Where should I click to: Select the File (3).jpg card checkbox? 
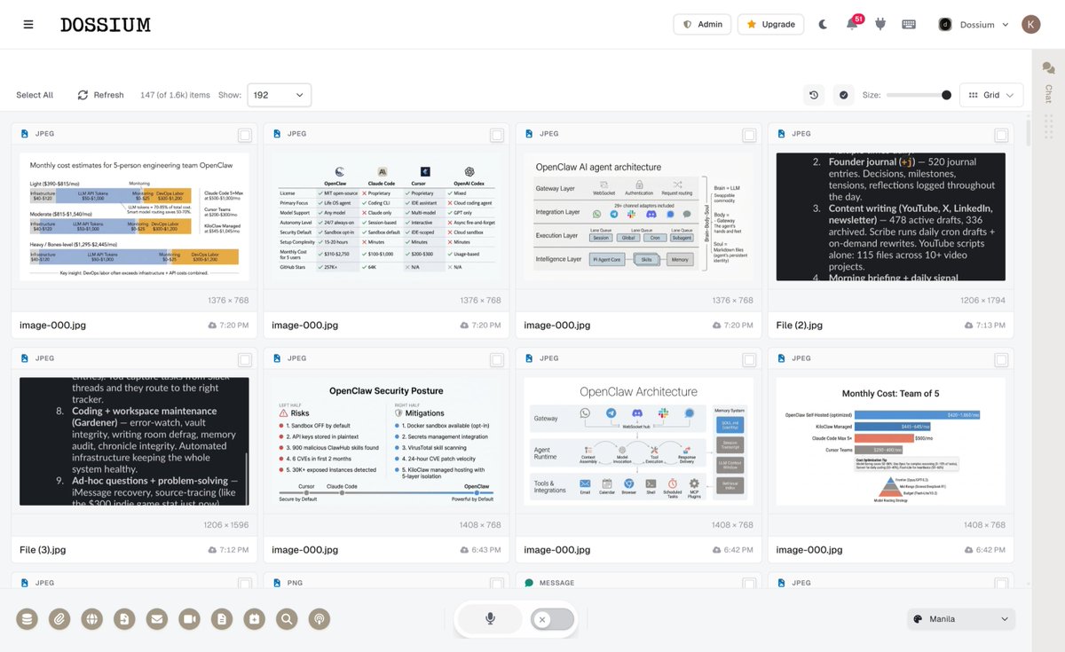point(245,359)
